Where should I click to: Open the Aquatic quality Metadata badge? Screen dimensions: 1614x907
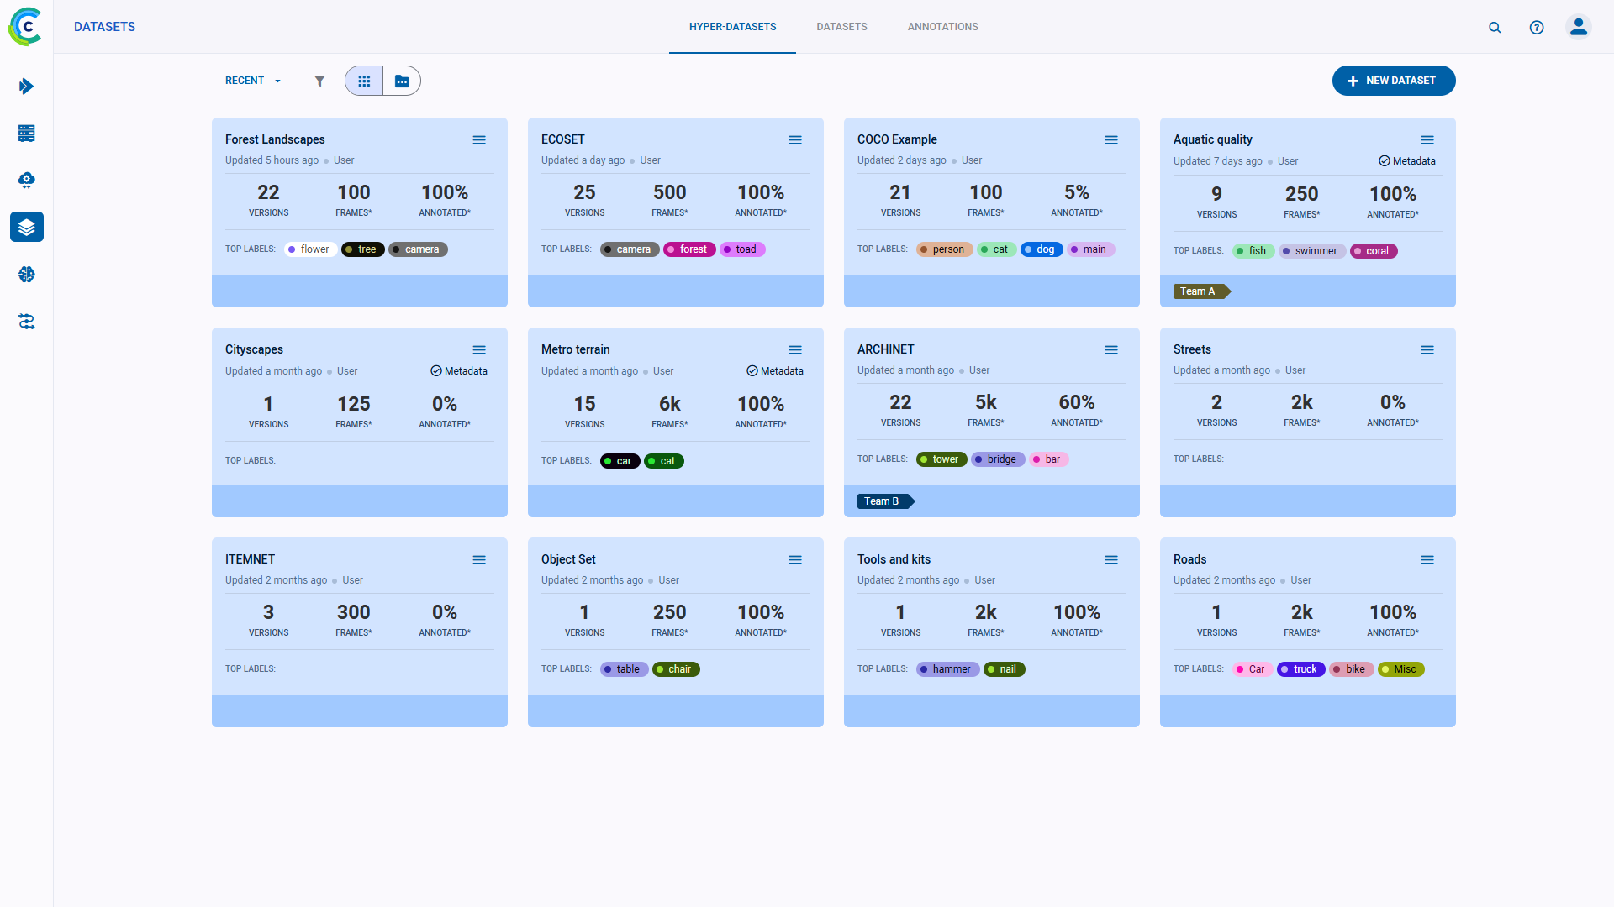1406,160
